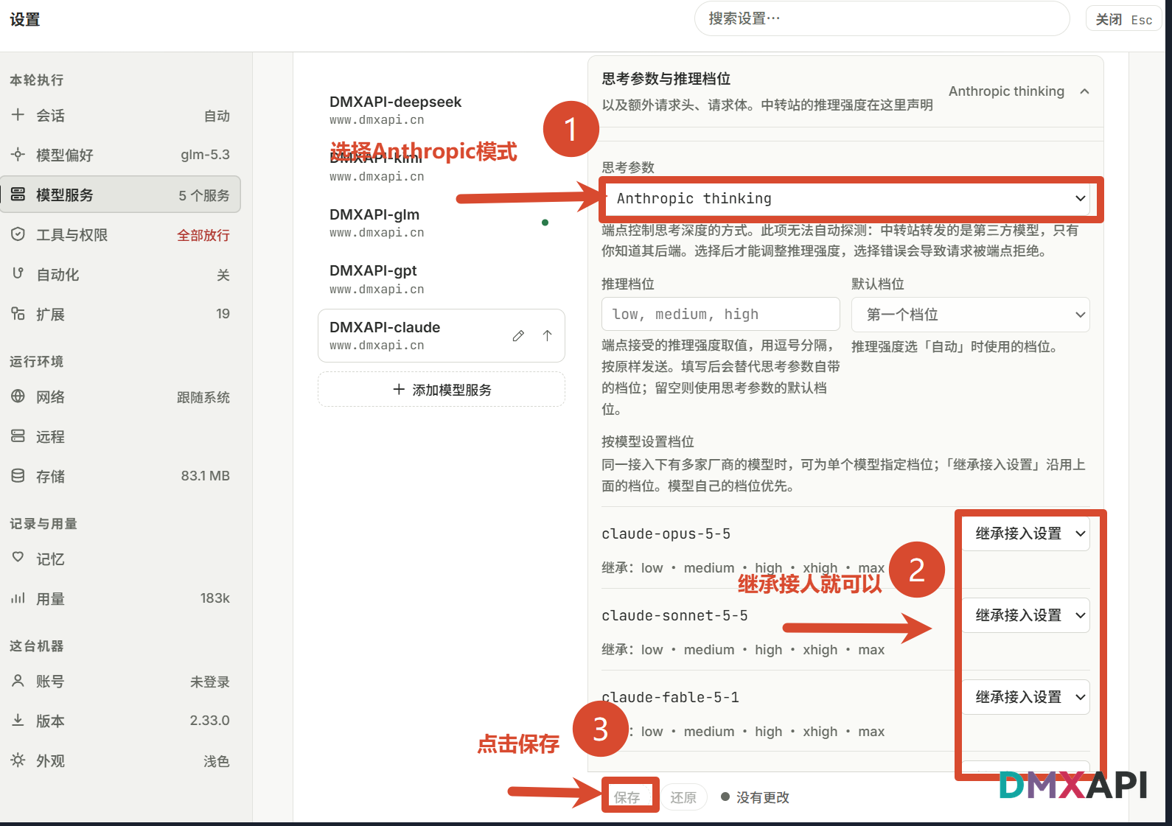Click the 网络 globe icon
Screen dimensions: 1172x826
(x=18, y=396)
